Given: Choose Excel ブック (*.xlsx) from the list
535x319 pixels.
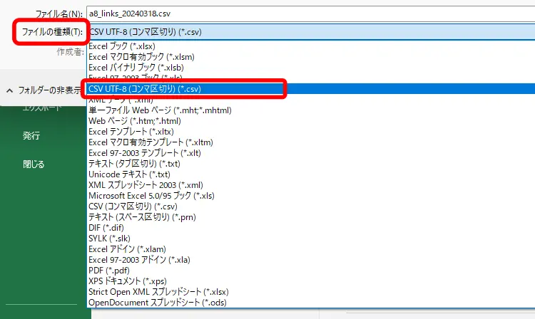Looking at the screenshot, I should (123, 46).
